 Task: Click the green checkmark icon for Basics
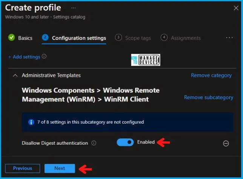click(11, 38)
